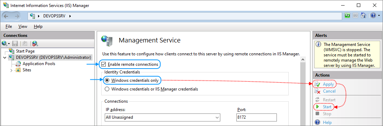This screenshot has height=126, width=383.
Task: Click the IIS Manager title bar icon
Action: pyautogui.click(x=6, y=5)
